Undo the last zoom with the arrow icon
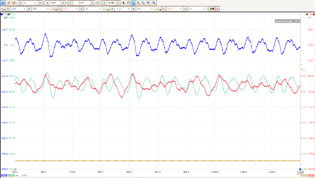315x178 pixels. coord(148,3)
